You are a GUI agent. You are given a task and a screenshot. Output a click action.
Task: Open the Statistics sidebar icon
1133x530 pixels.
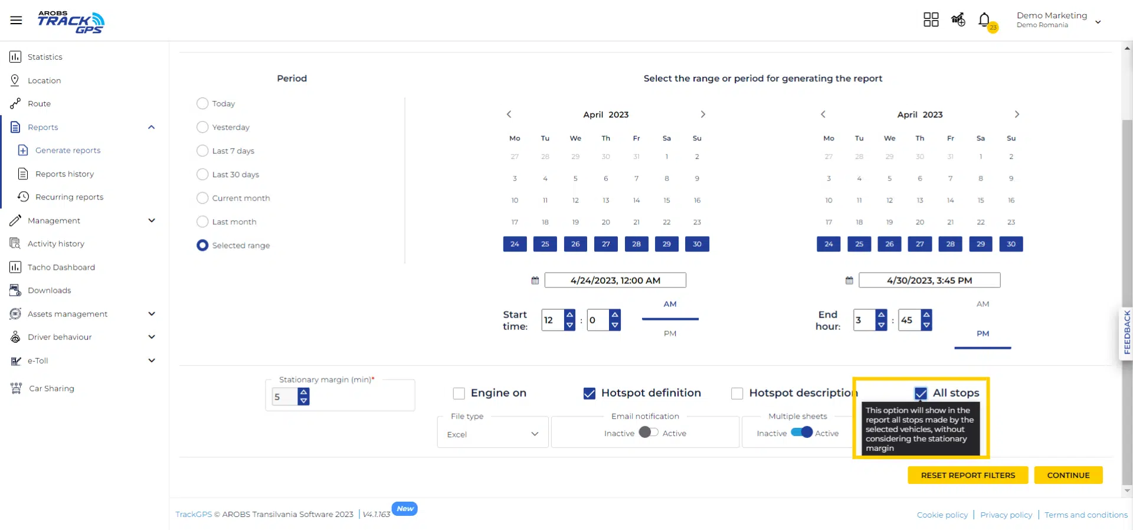pos(15,57)
